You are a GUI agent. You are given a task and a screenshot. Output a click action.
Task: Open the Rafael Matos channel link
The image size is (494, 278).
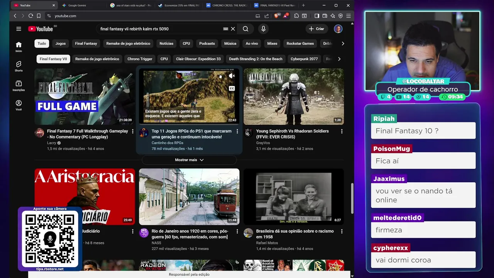(x=267, y=243)
